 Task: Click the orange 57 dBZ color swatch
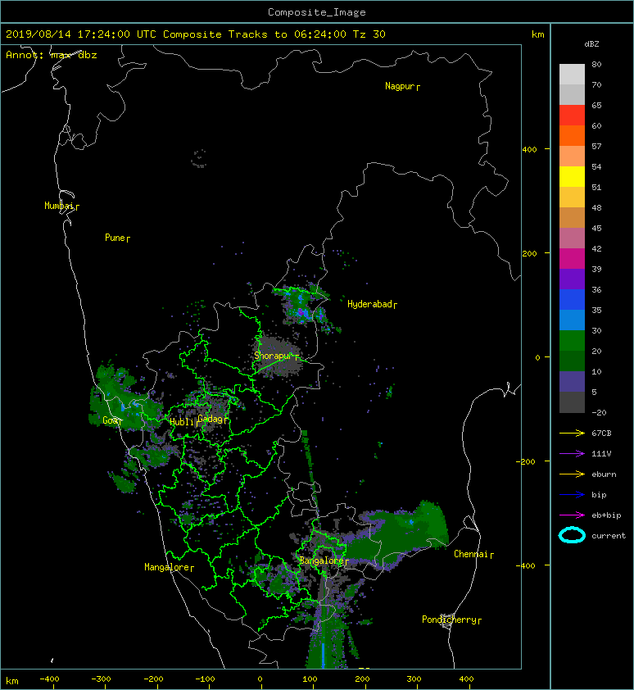[572, 135]
